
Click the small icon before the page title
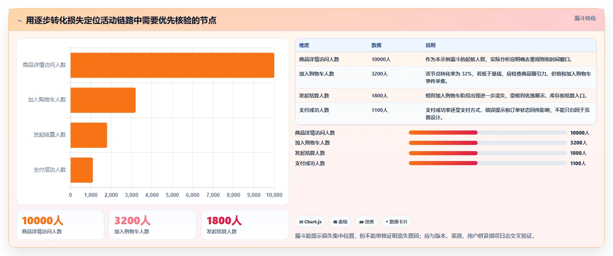pos(20,21)
